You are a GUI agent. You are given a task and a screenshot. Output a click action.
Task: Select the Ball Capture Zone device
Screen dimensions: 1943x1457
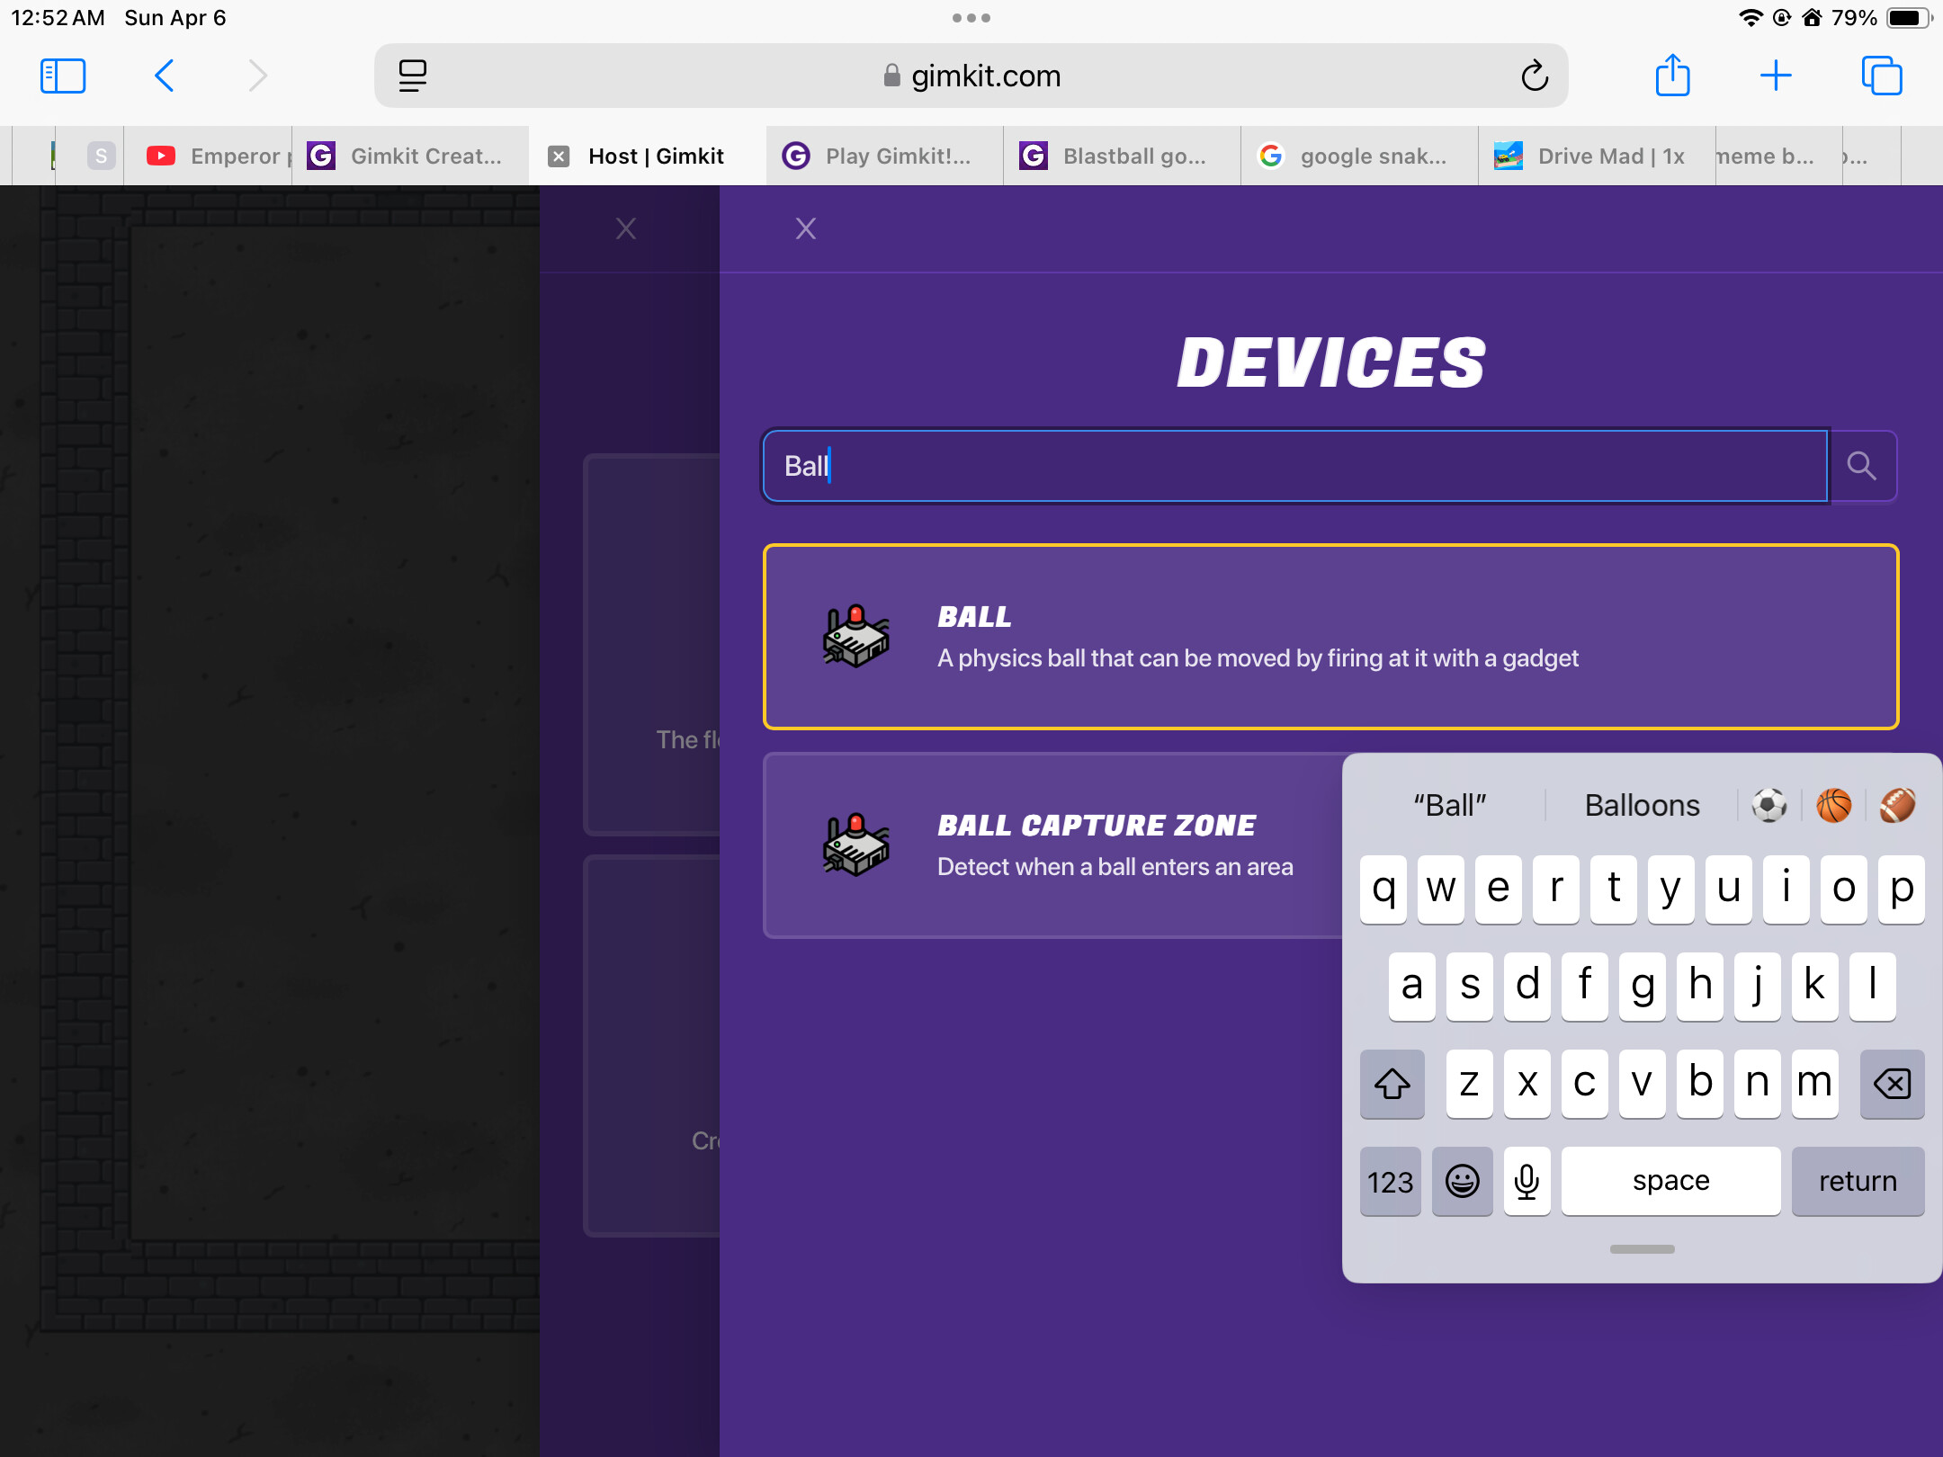coord(1052,845)
